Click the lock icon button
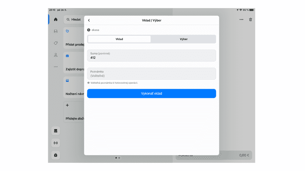Image resolution: width=305 pixels, height=171 pixels. point(56,155)
